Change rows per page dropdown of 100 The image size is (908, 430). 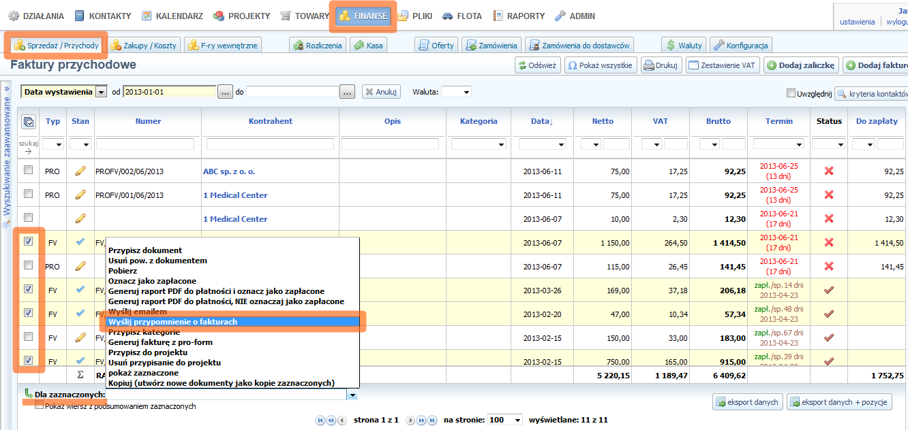[x=505, y=420]
